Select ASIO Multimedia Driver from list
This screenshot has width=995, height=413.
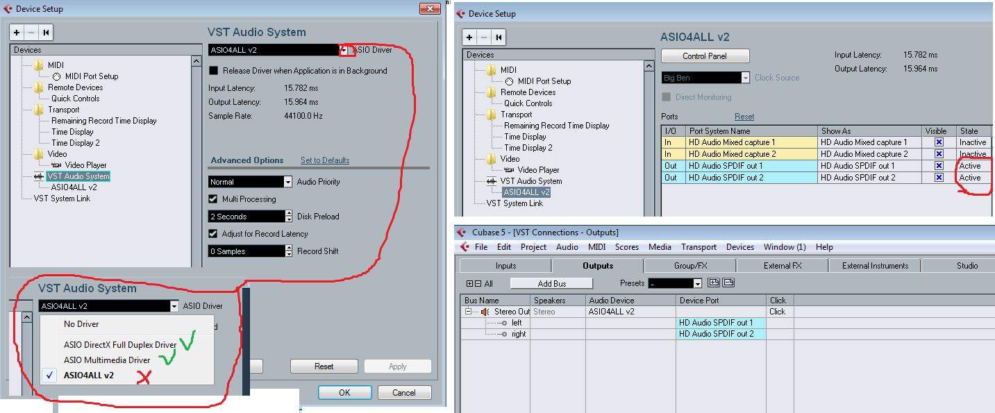pyautogui.click(x=107, y=360)
